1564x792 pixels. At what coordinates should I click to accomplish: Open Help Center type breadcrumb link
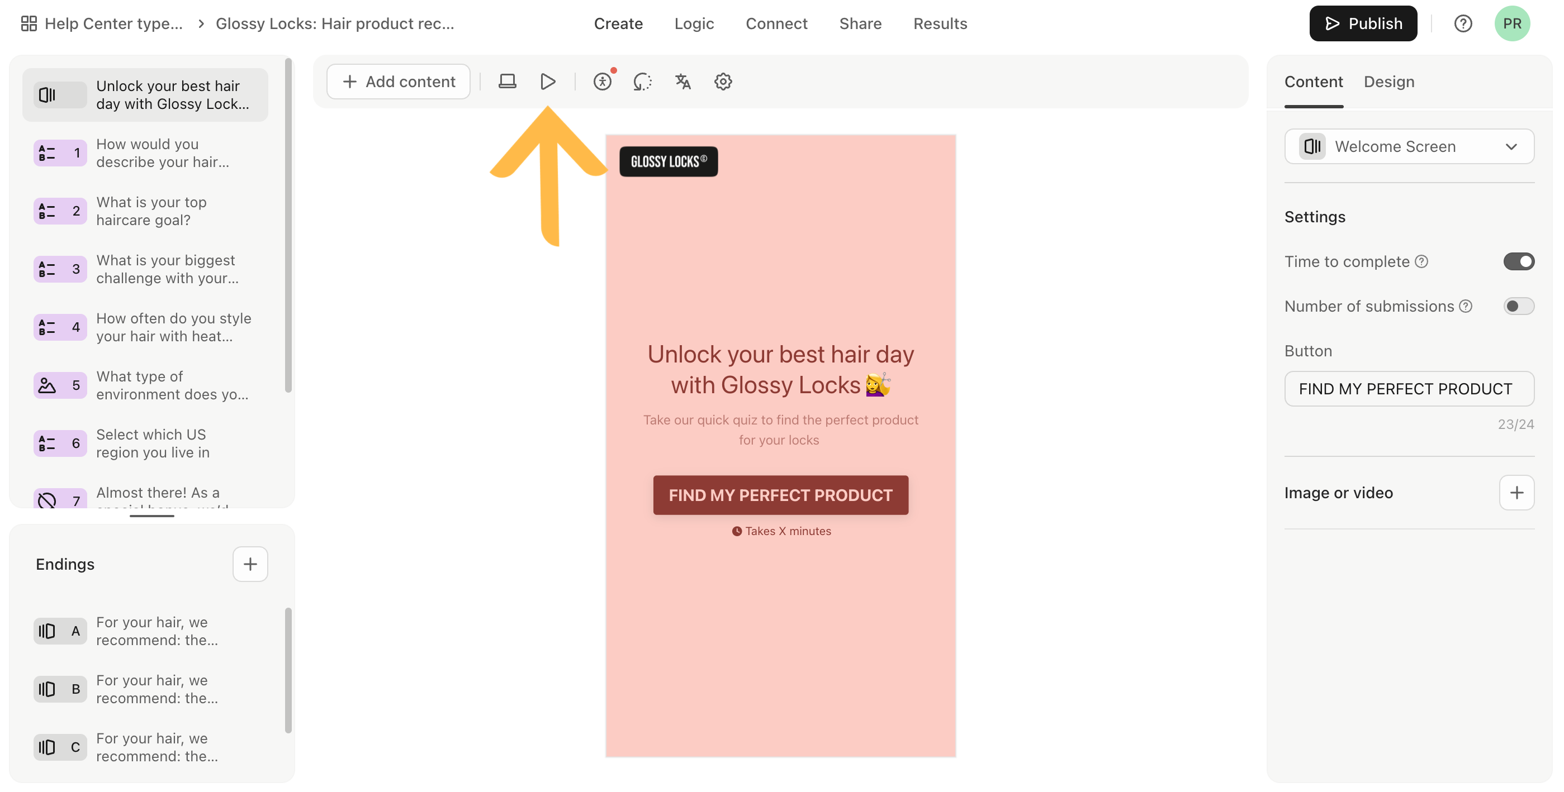coord(113,23)
